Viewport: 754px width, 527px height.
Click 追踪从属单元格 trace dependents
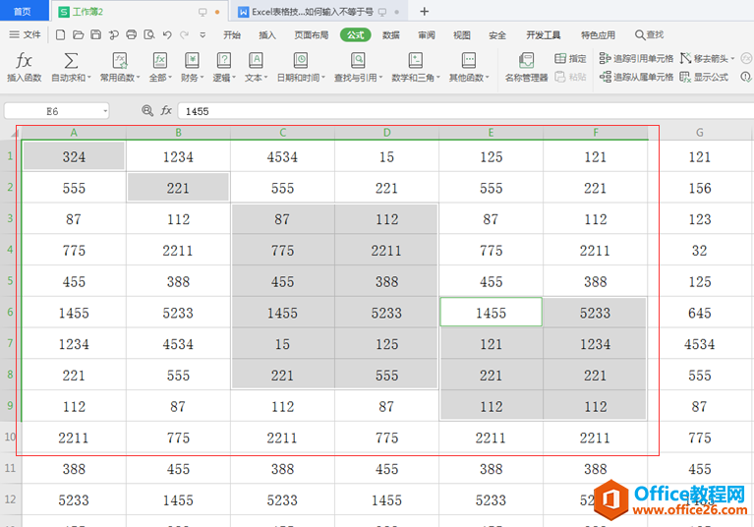click(x=636, y=77)
